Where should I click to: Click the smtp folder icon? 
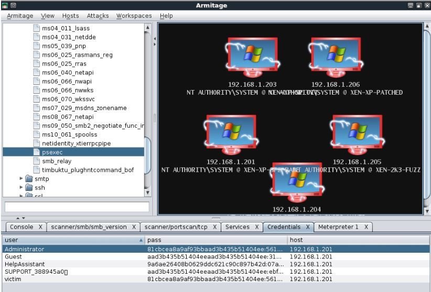click(29, 178)
